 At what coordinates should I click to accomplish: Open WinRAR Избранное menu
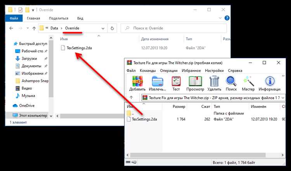191,71
